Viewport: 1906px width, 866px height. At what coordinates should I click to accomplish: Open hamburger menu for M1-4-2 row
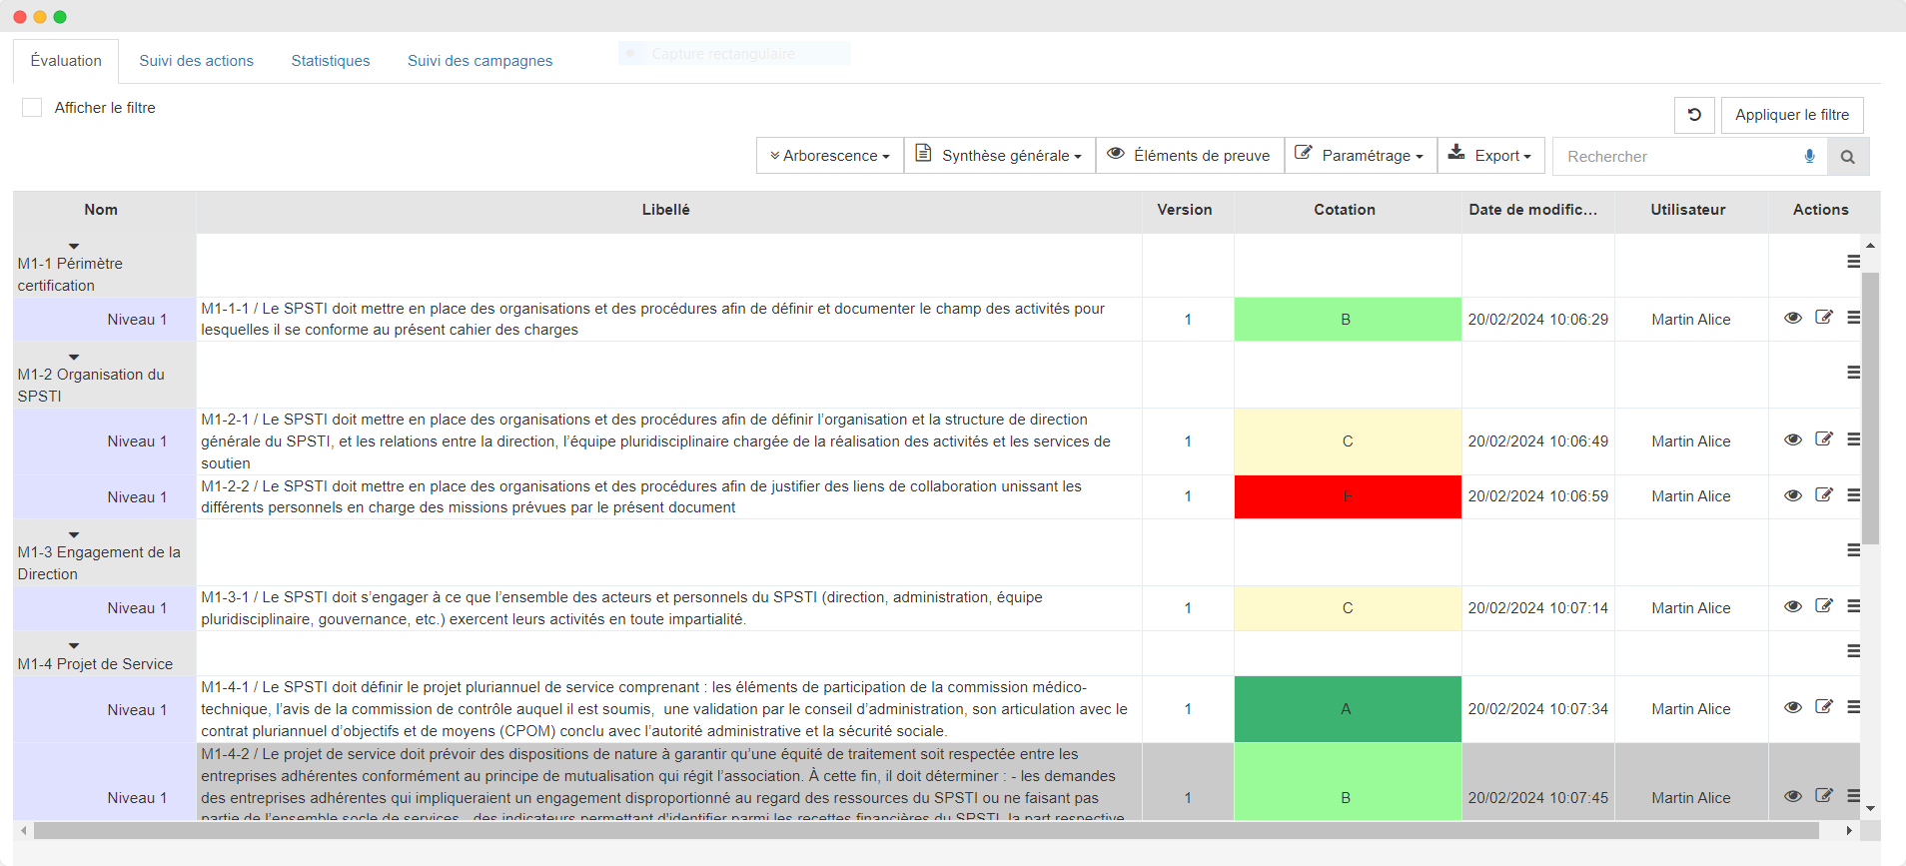pyautogui.click(x=1853, y=796)
